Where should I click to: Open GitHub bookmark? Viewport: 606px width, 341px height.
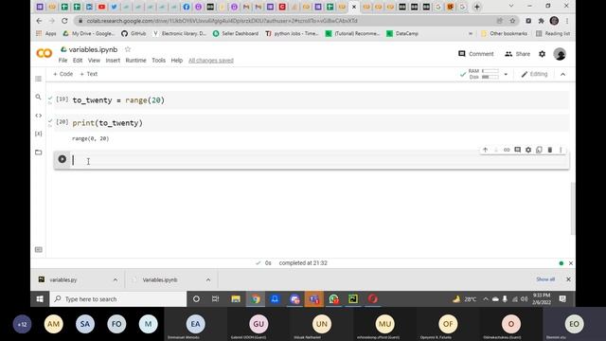pyautogui.click(x=134, y=34)
